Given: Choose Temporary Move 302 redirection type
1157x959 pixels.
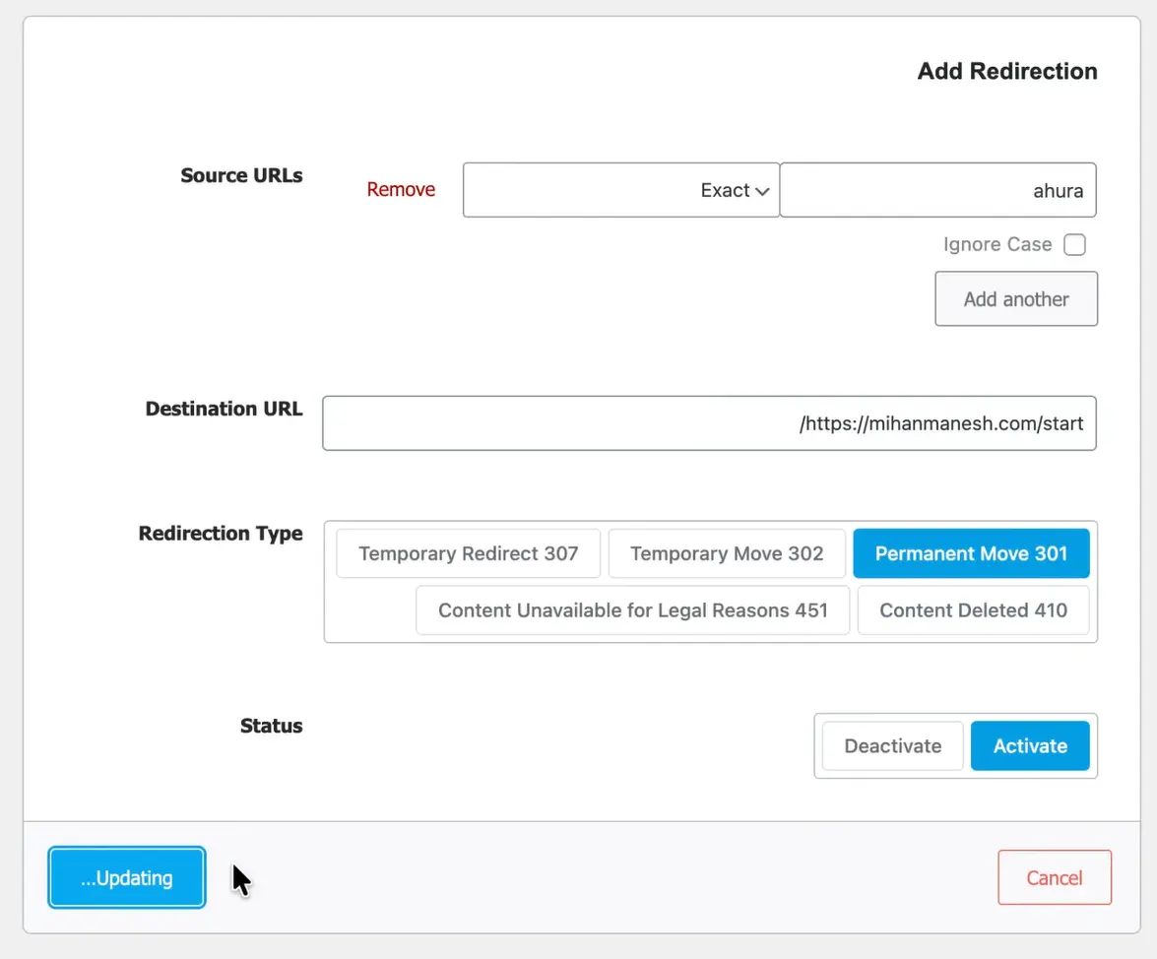Looking at the screenshot, I should (726, 553).
